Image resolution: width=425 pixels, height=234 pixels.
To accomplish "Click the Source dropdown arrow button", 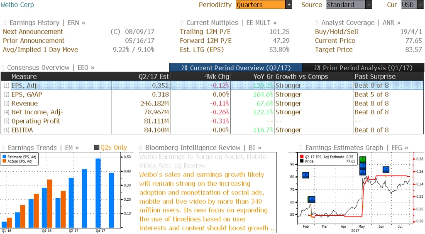I will [369, 5].
